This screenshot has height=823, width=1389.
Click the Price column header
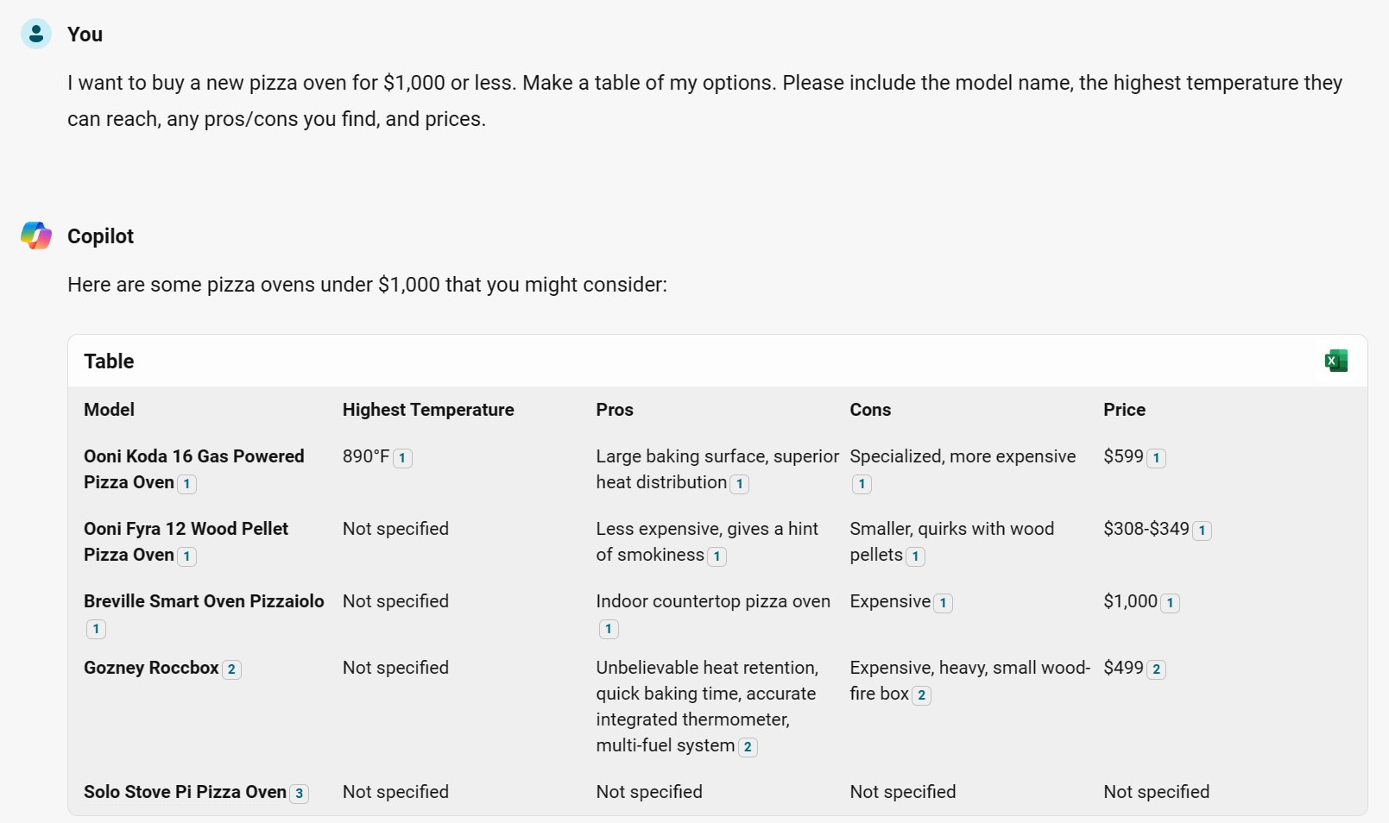(1124, 410)
